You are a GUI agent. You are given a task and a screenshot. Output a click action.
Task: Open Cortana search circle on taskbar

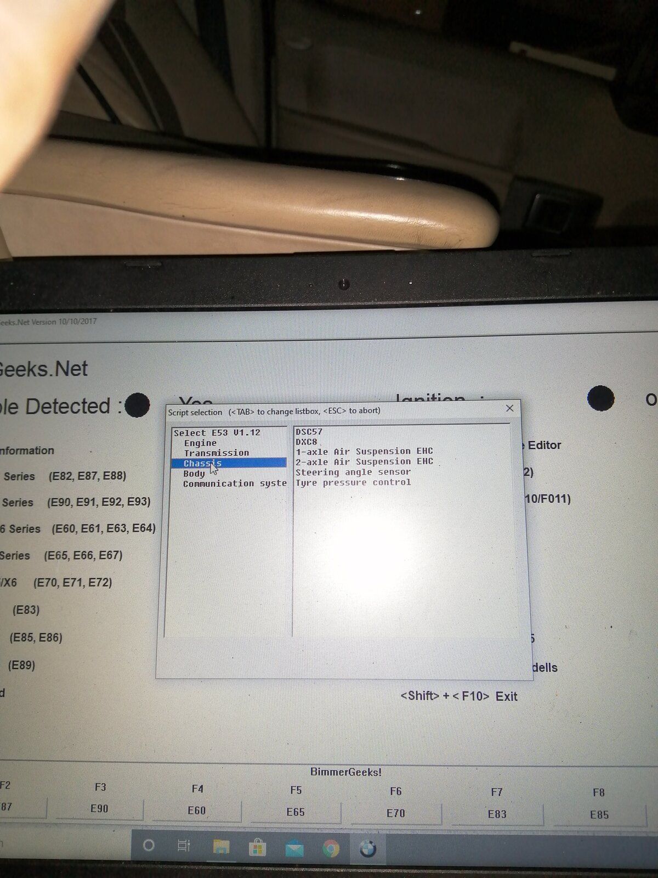point(149,845)
